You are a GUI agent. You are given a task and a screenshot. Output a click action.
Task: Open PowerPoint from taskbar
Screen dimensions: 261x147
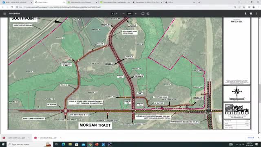point(97,144)
